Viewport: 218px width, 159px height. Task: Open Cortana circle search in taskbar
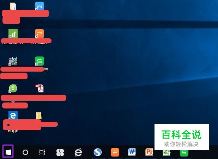tap(25, 152)
